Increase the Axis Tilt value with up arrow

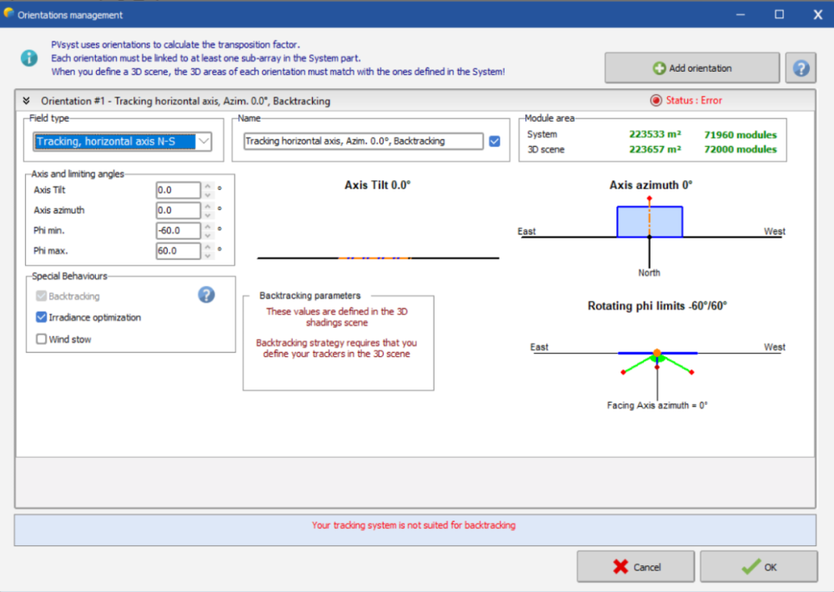point(207,187)
